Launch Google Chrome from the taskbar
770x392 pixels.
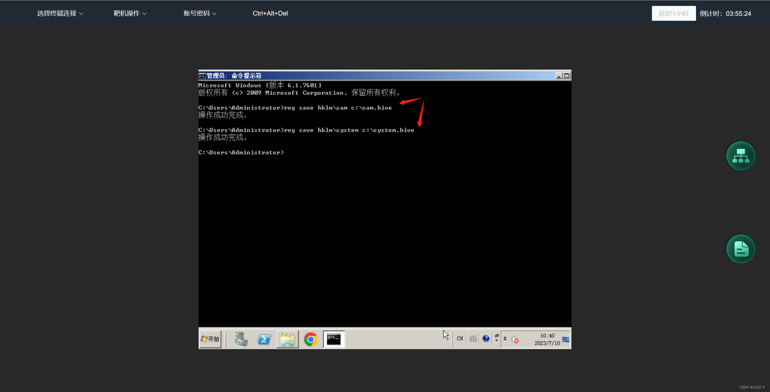point(311,339)
